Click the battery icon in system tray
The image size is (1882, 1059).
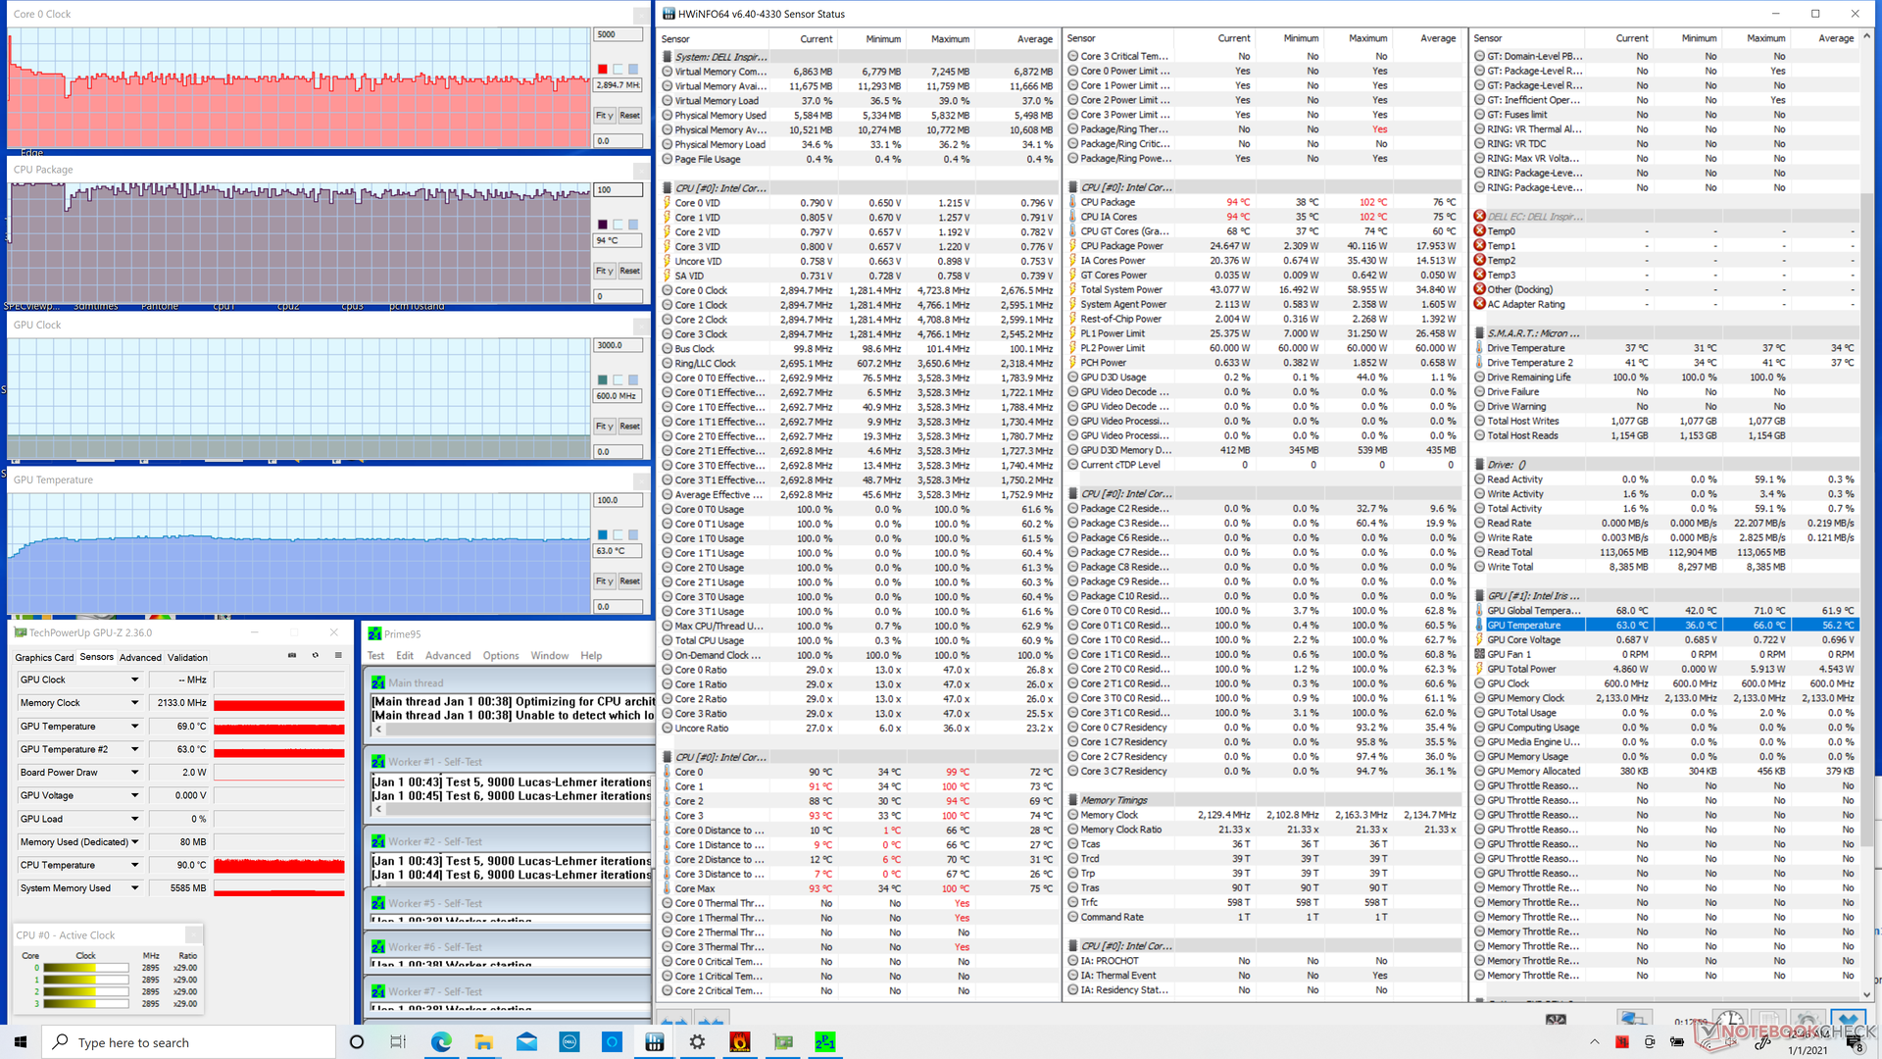point(1677,1042)
